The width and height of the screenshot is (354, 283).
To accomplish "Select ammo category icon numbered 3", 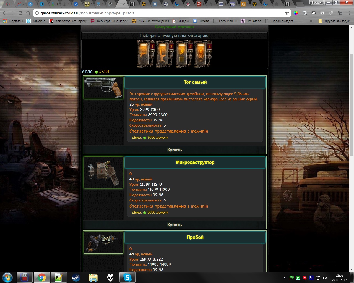I will 184,54.
